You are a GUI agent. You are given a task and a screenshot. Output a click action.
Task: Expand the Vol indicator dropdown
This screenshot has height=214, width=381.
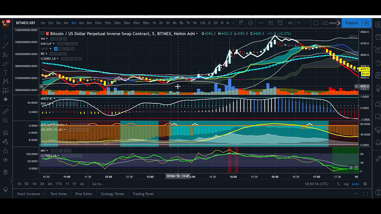pos(47,39)
